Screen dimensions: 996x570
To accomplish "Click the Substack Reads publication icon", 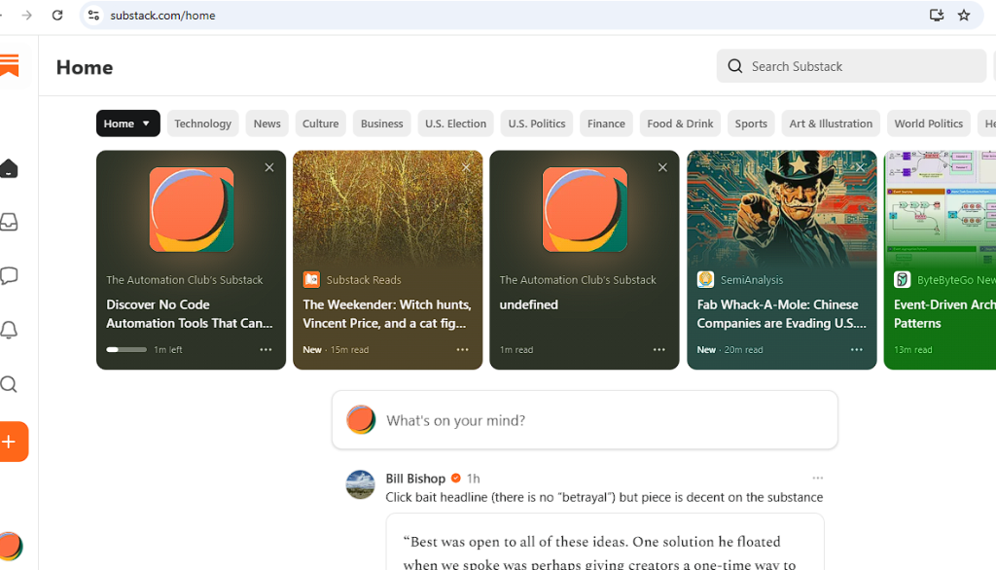I will point(311,279).
